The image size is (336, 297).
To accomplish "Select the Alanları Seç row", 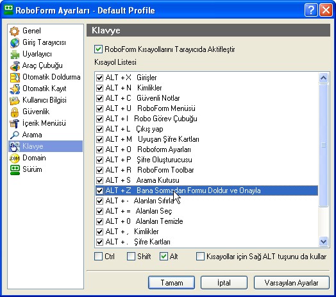I will (206, 211).
